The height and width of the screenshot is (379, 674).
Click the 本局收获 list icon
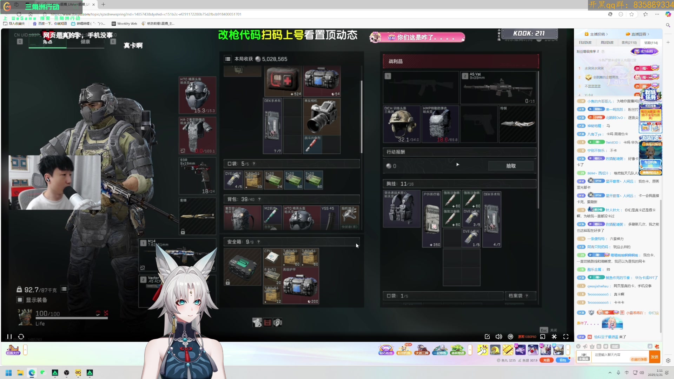(228, 59)
